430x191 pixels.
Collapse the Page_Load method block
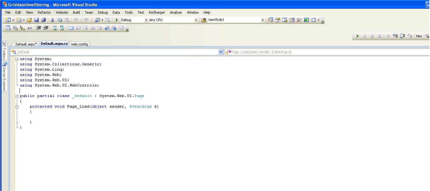point(17,107)
